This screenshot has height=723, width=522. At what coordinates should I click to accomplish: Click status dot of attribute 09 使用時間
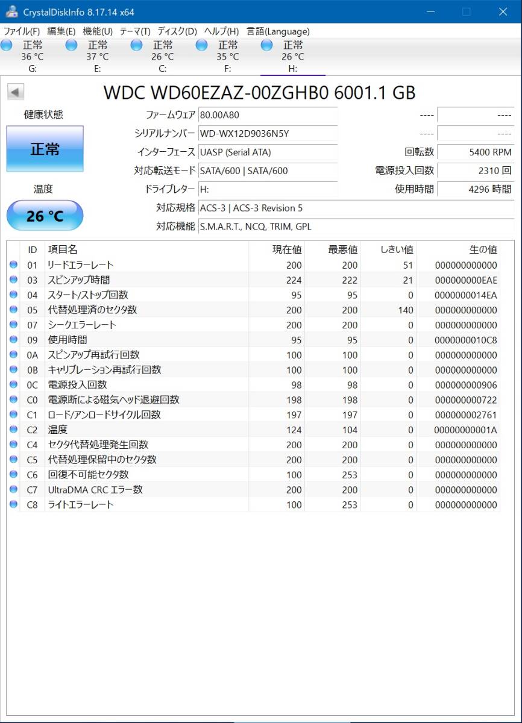(13, 340)
